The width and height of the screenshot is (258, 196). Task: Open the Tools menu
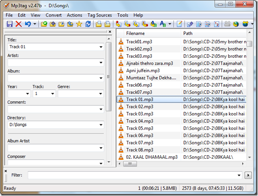point(123,15)
